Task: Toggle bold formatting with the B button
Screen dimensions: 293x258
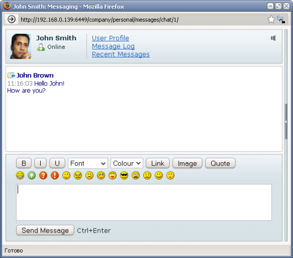Action: 24,163
